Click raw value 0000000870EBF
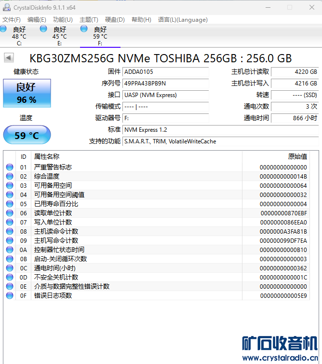 pyautogui.click(x=284, y=213)
